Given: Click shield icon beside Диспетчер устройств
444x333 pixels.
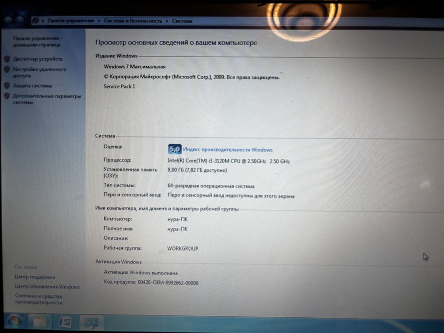Looking at the screenshot, I should (7, 59).
